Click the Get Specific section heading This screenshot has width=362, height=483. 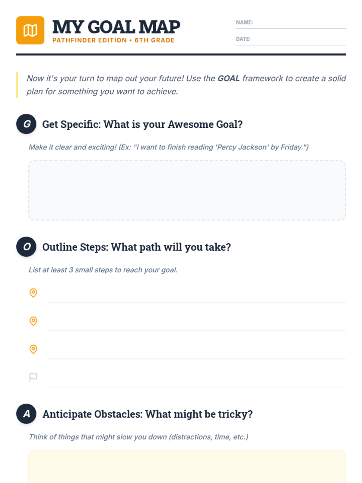pos(142,124)
